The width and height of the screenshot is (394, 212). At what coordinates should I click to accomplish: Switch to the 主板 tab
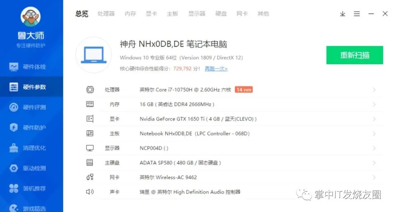pos(172,14)
